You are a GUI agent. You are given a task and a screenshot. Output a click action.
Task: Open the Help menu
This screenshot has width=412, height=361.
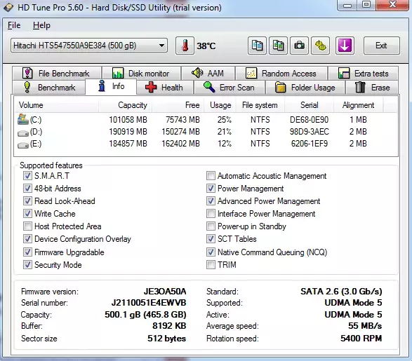[x=41, y=25]
